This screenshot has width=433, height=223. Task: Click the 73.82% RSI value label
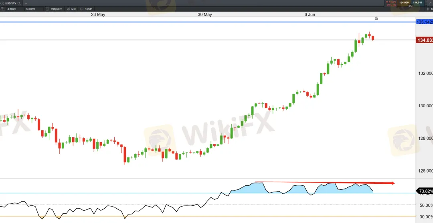(425, 191)
